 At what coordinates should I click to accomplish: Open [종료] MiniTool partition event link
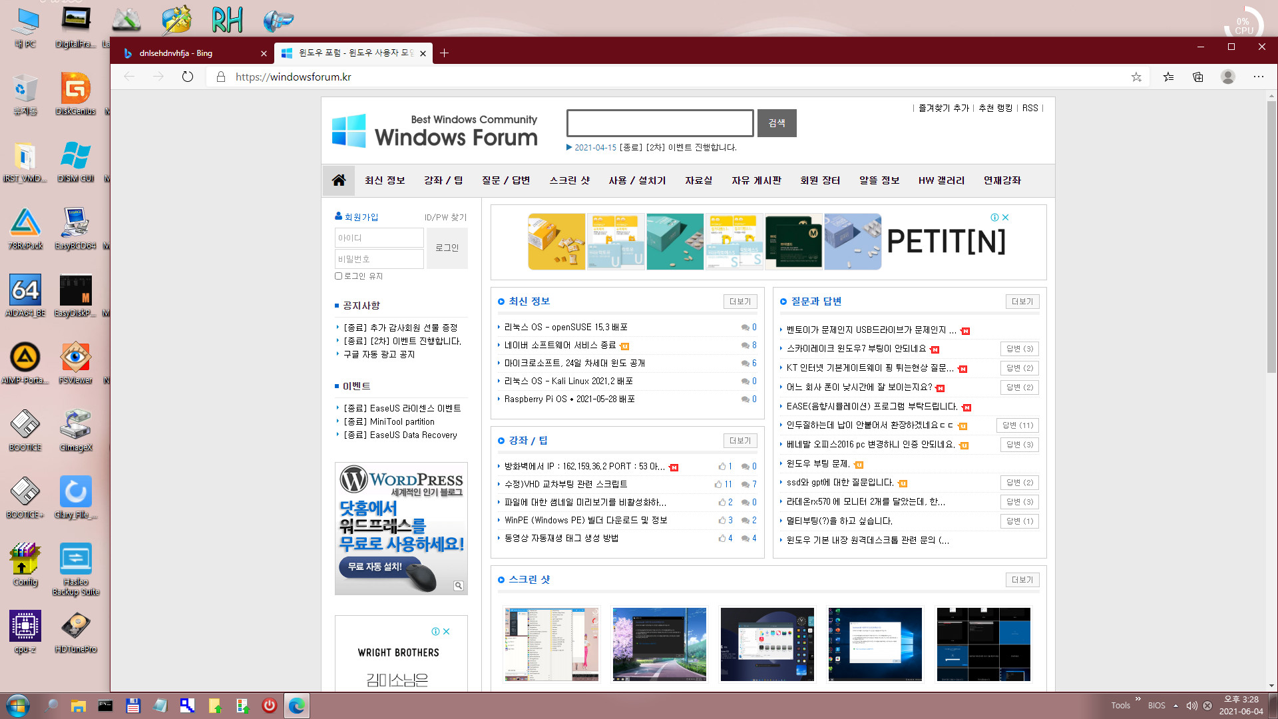(x=389, y=421)
